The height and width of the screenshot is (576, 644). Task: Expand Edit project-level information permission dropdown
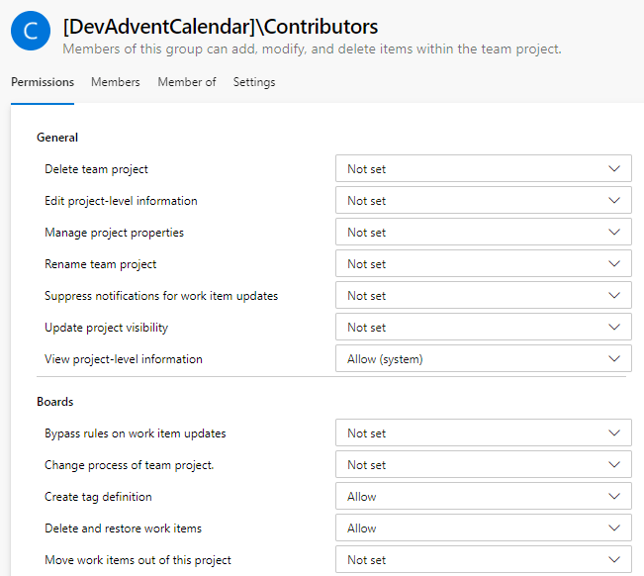pos(483,201)
